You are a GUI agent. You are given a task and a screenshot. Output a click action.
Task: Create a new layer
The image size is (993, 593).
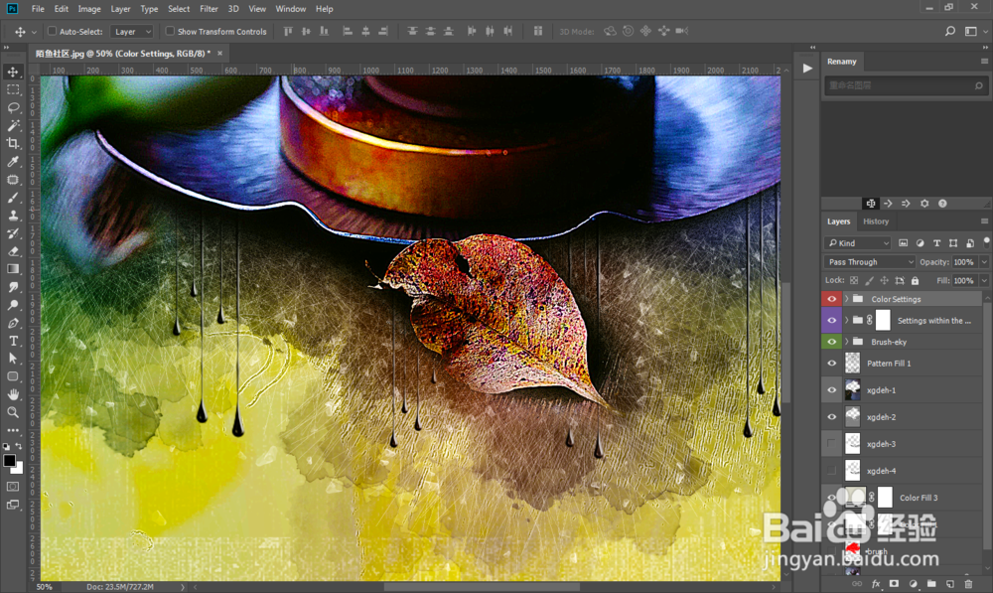tap(950, 583)
